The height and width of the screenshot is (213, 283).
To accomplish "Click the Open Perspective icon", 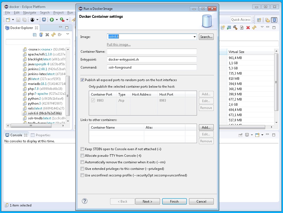I will 259,20.
